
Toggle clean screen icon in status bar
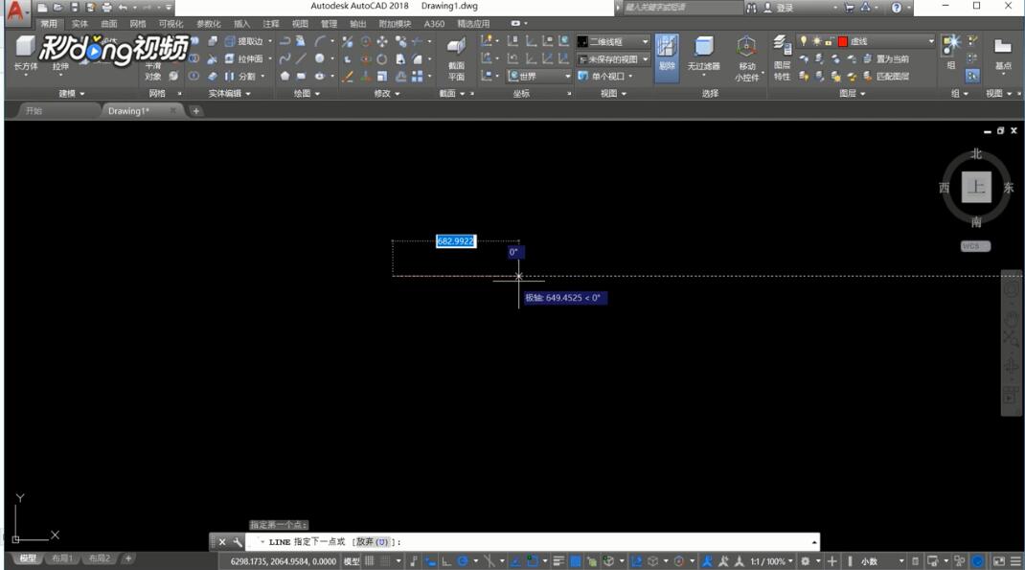point(999,560)
